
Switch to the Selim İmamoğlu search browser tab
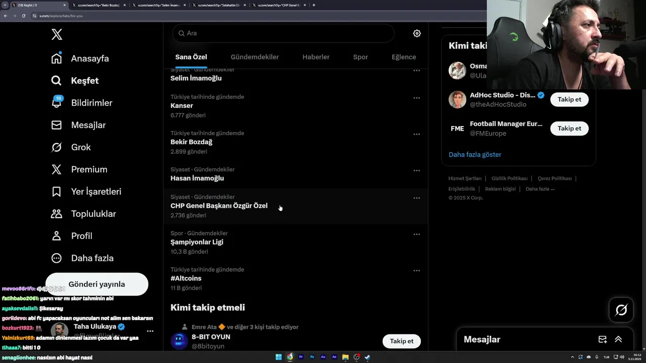pos(158,5)
